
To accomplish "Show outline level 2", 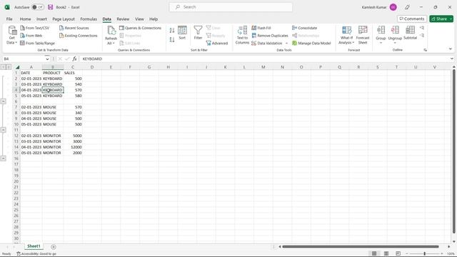I will (9, 67).
